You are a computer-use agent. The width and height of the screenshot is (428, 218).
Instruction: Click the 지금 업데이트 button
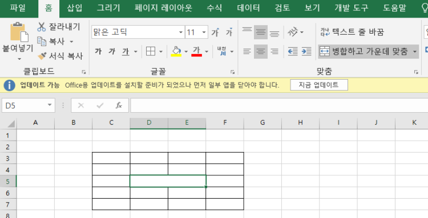[319, 85]
